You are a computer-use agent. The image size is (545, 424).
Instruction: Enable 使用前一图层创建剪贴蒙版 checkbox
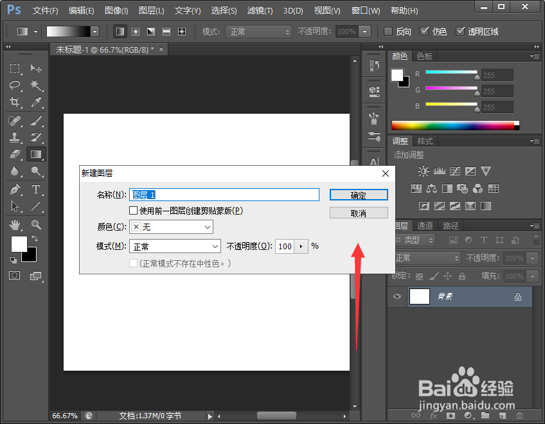pyautogui.click(x=133, y=211)
